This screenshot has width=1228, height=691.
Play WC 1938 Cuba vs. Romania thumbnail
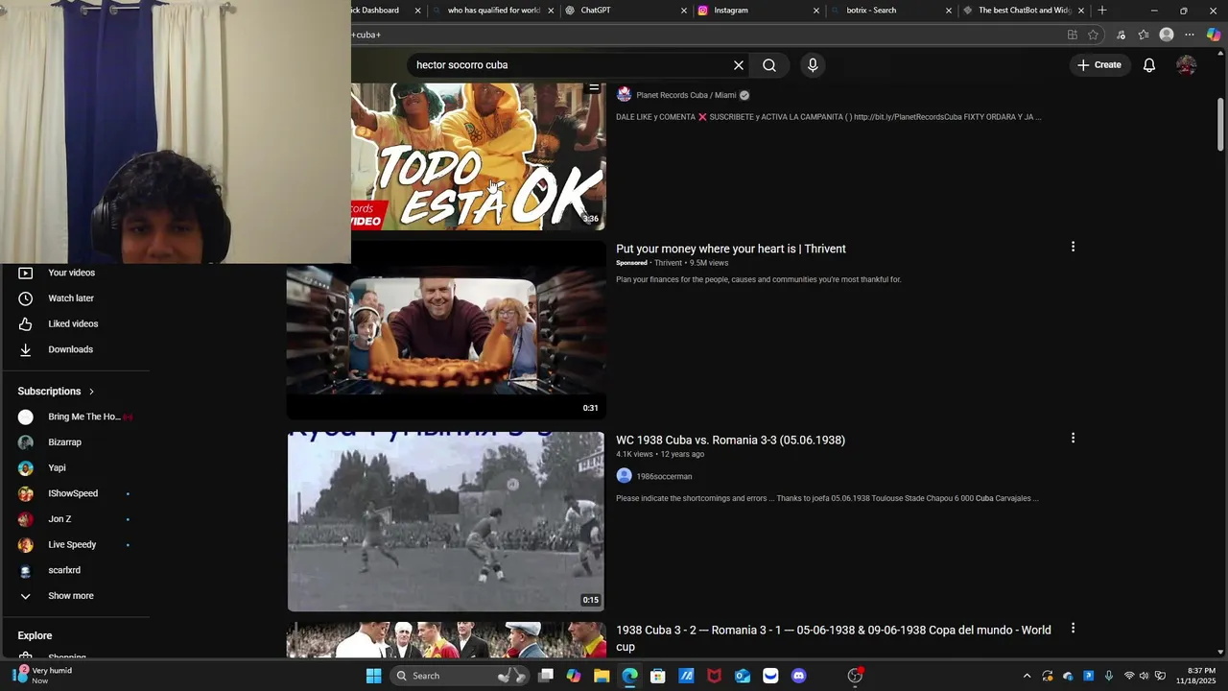pyautogui.click(x=446, y=521)
